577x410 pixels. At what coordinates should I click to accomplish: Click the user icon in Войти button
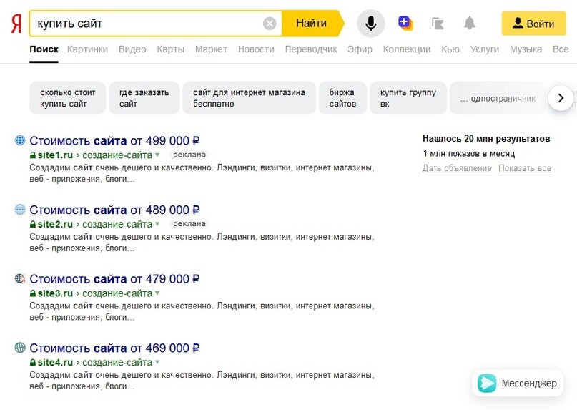pos(518,23)
